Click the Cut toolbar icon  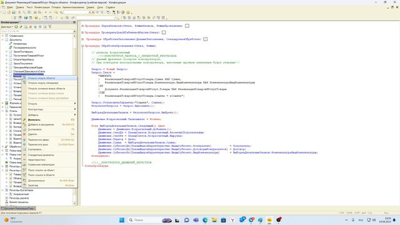[19, 12]
